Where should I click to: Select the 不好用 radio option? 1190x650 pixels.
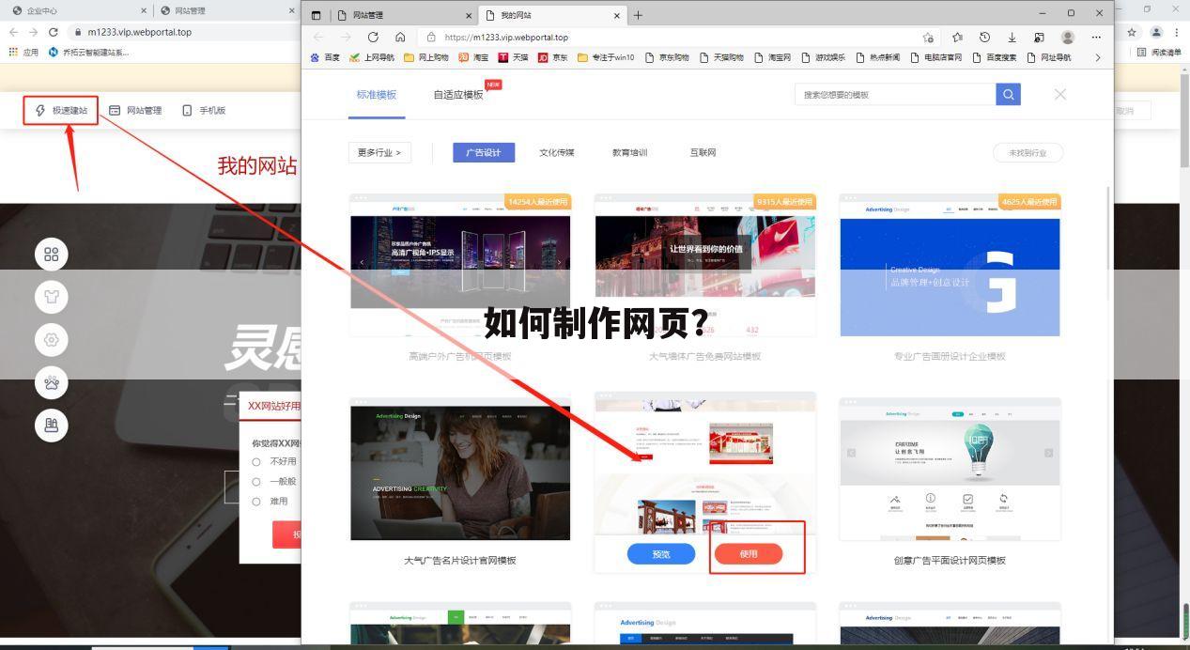coord(256,461)
